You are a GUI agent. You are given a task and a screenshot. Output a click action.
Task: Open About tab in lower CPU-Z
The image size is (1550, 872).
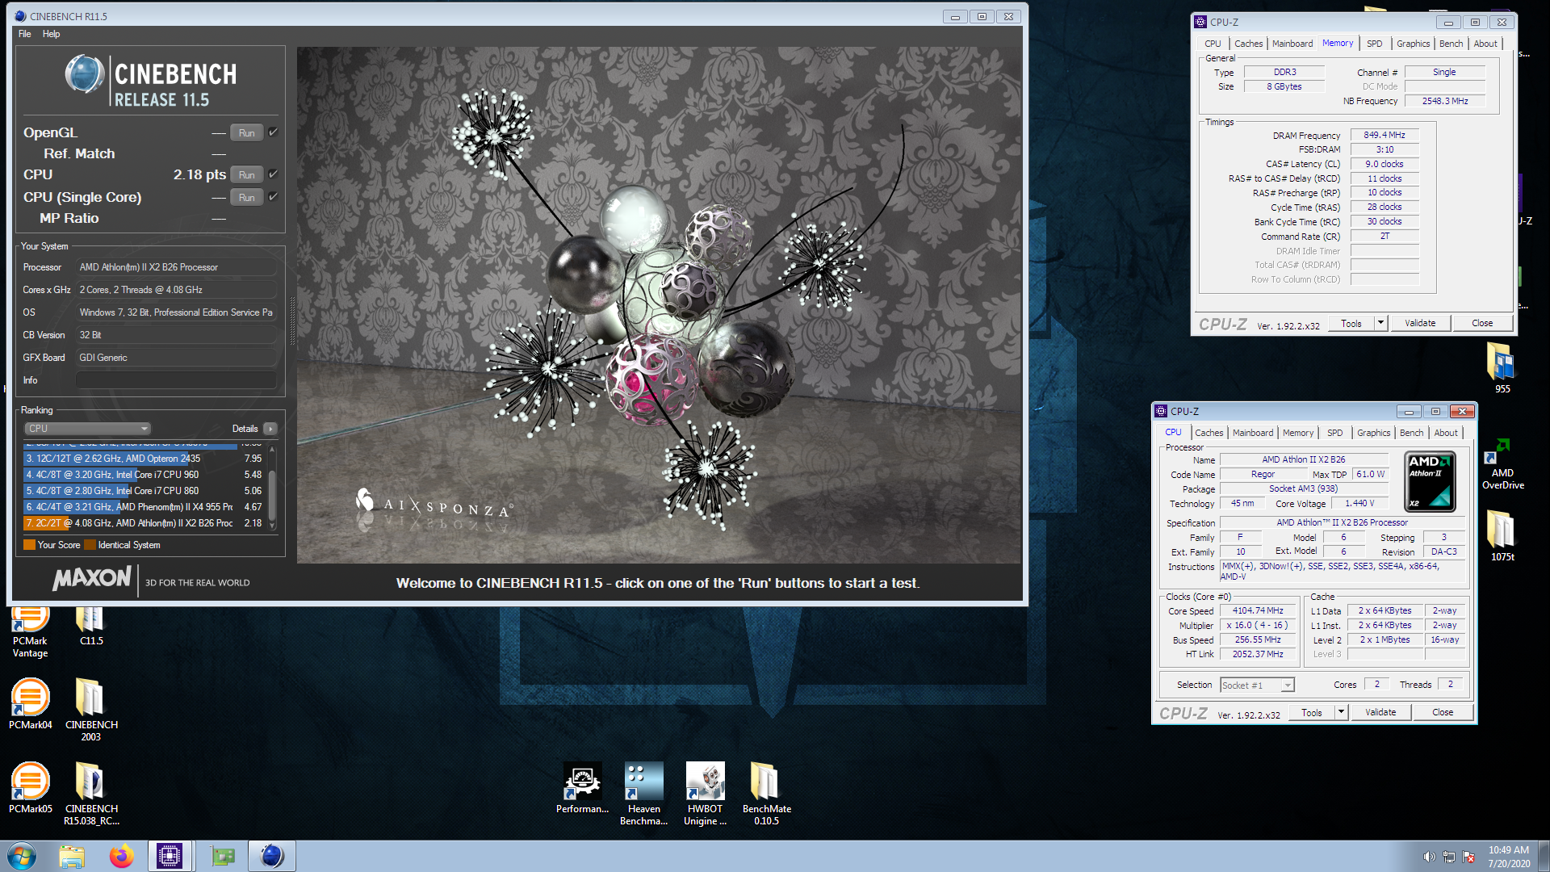click(1445, 433)
